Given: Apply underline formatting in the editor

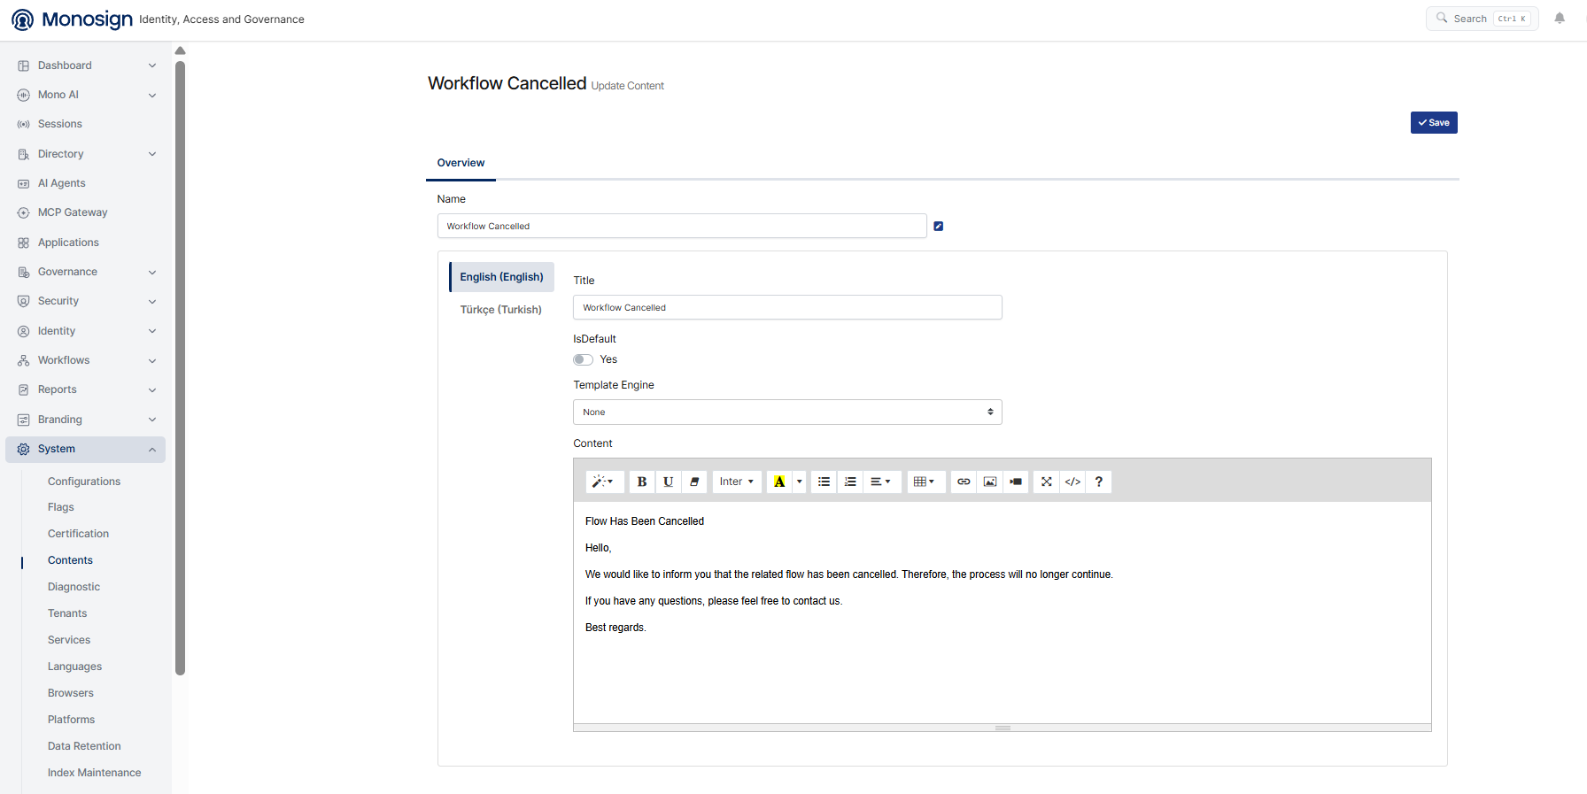Looking at the screenshot, I should (x=669, y=482).
